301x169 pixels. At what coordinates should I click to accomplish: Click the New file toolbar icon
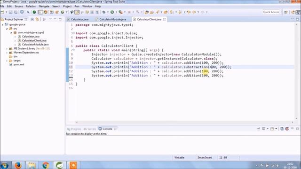[x=2, y=12]
